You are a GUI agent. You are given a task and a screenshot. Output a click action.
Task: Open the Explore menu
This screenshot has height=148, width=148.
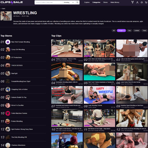(87, 2)
